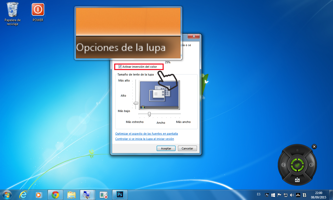Viewport: 333px width, 200px height.
Task: Launch Google Chrome from the taskbar
Action: (x=55, y=195)
